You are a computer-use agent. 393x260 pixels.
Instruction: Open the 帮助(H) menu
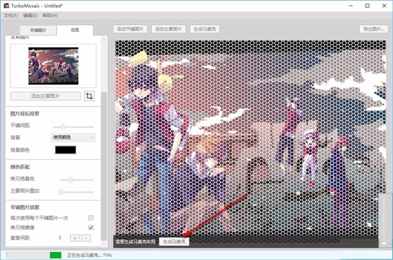50,16
